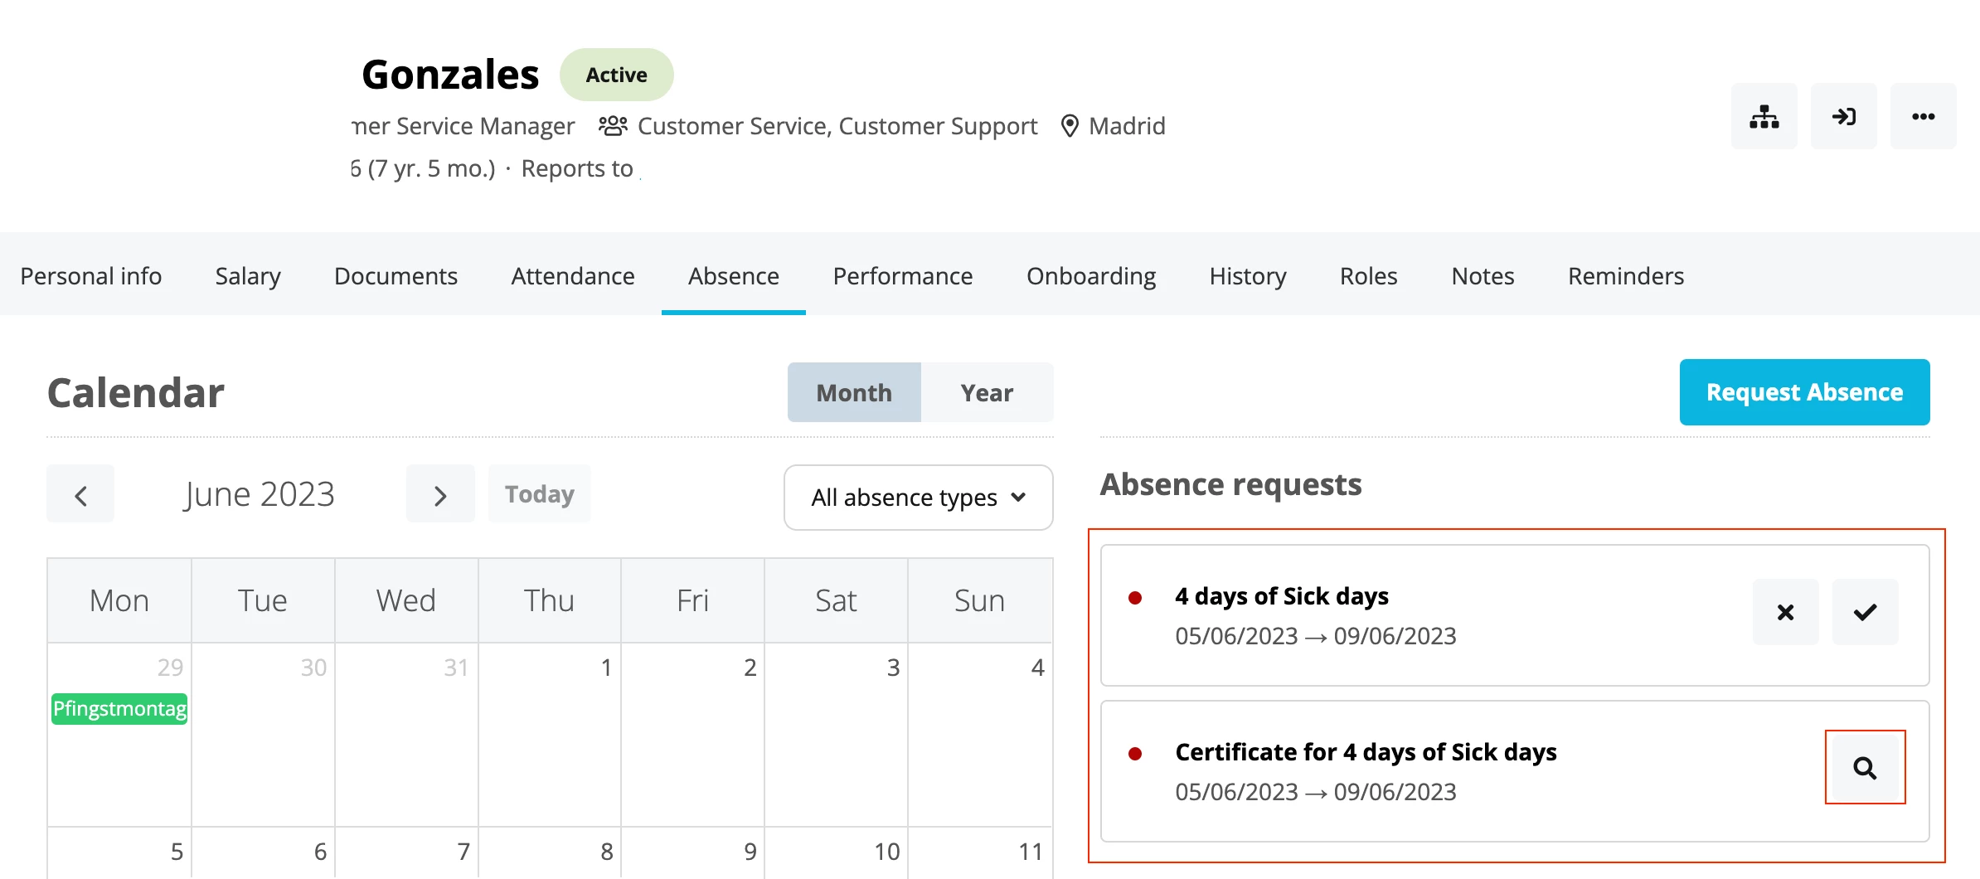Expand the All absence types dropdown
1980x879 pixels.
(918, 498)
